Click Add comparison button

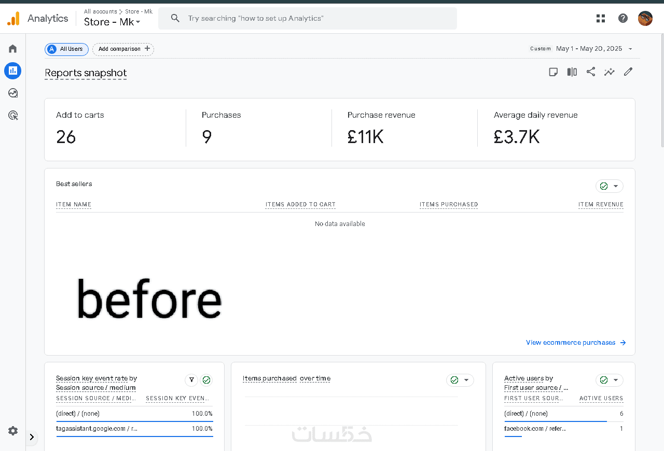click(x=123, y=49)
